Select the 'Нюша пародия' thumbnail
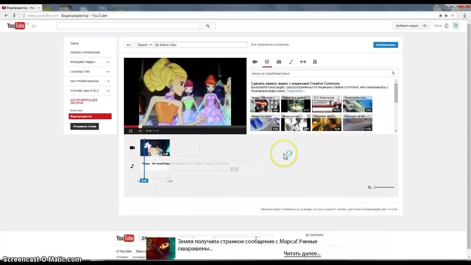The width and height of the screenshot is (471, 265). [265, 123]
